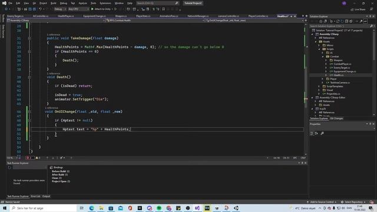Expand the Player folder in Solution Explorer
The width and height of the screenshot is (377, 212).
323,79
